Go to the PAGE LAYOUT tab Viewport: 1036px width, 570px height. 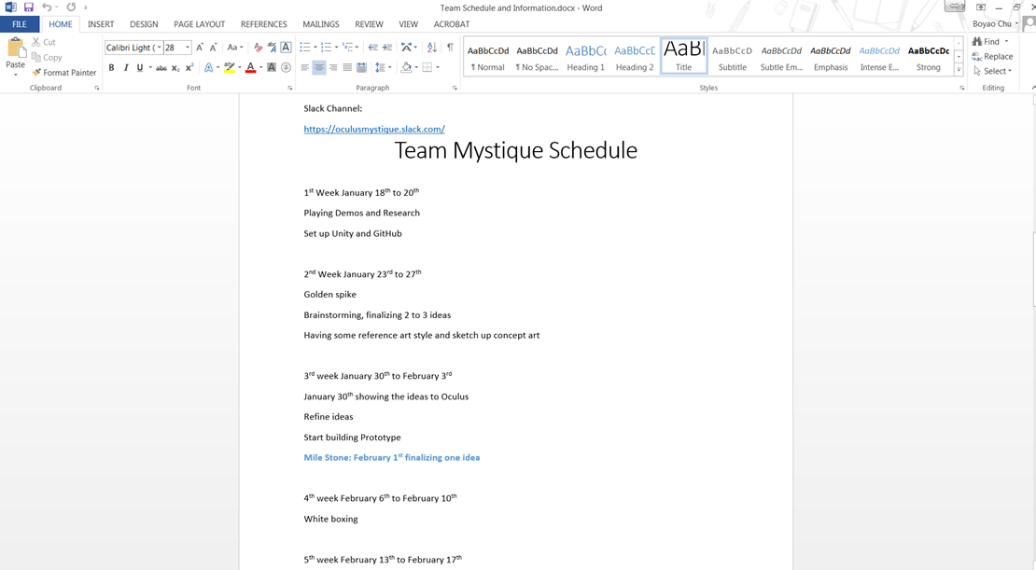(200, 24)
